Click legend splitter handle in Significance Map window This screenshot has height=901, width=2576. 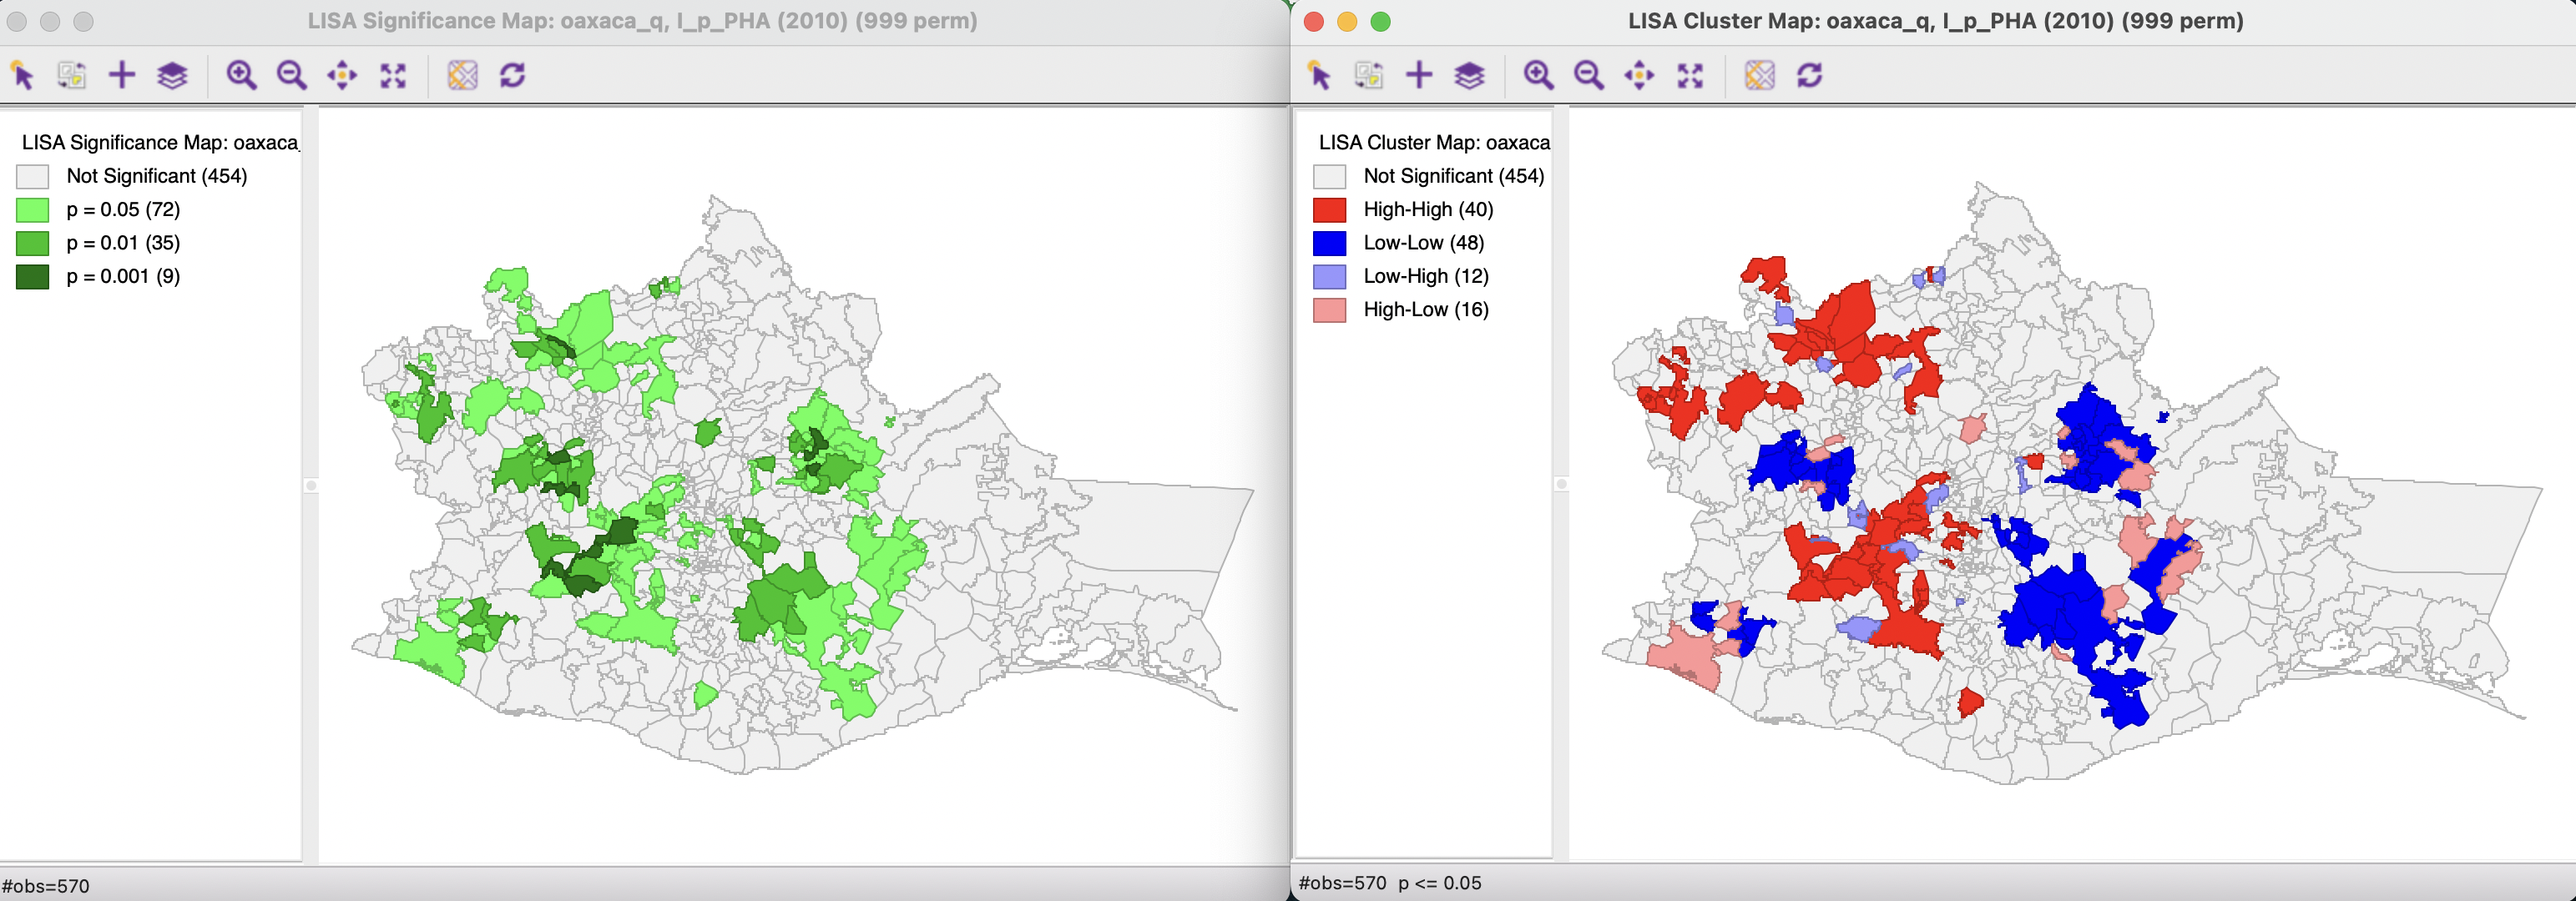point(311,486)
